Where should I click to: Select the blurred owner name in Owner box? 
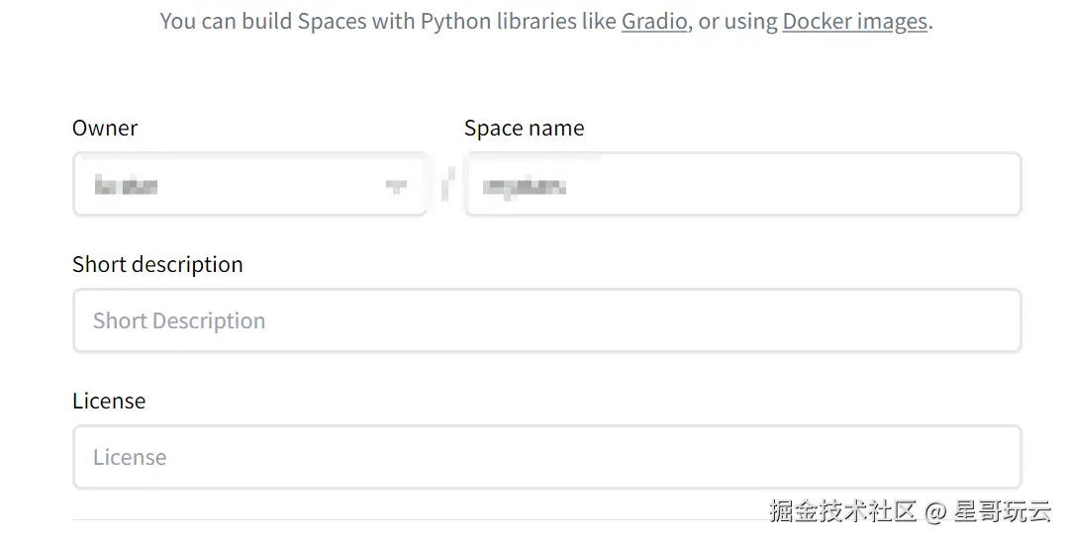click(x=127, y=185)
